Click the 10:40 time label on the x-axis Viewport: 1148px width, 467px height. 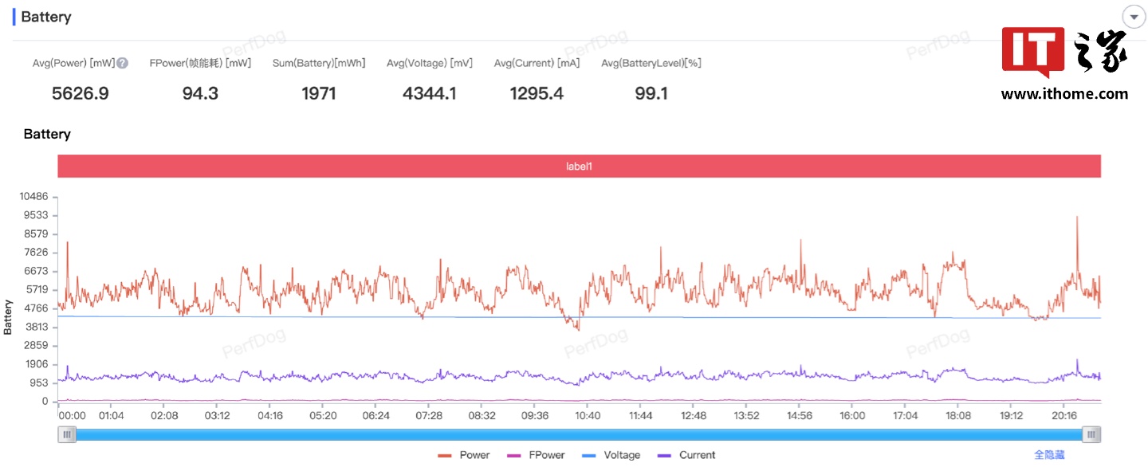(588, 416)
